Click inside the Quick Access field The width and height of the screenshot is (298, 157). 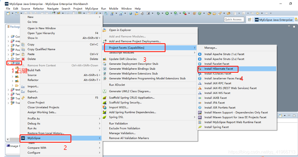[x=234, y=19]
